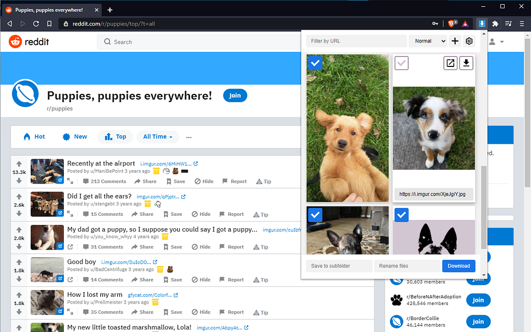Report the How I lost my arm post
Viewport: 531px width, 332px height.
(x=232, y=312)
